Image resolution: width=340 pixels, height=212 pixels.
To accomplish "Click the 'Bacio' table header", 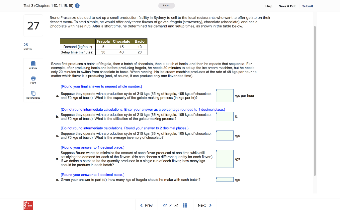I will coord(140,41).
